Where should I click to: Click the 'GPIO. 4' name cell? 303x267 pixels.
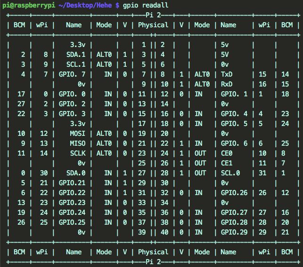click(x=234, y=114)
